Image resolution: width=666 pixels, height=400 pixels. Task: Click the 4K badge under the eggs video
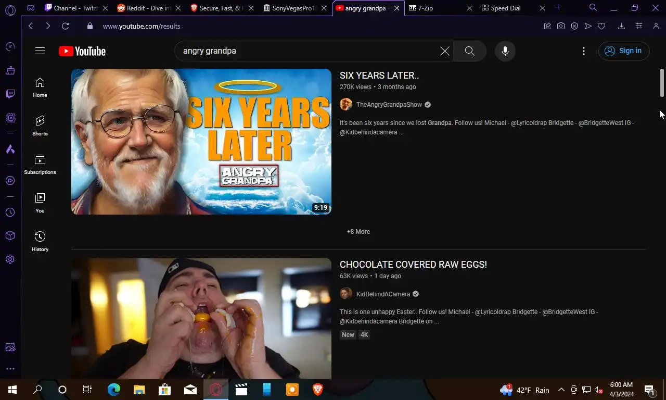pyautogui.click(x=364, y=335)
